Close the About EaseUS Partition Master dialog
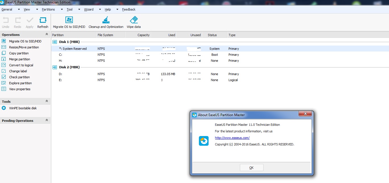 coord(305,114)
